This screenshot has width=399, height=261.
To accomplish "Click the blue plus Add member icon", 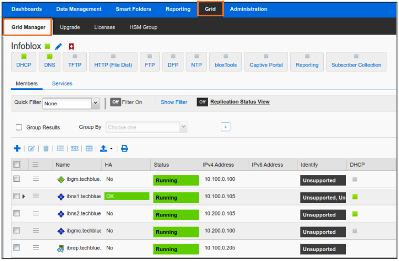I will tap(17, 149).
